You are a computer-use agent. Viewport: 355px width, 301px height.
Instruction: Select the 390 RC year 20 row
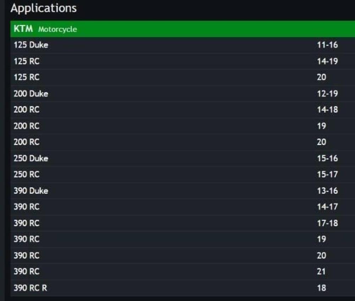(27, 256)
